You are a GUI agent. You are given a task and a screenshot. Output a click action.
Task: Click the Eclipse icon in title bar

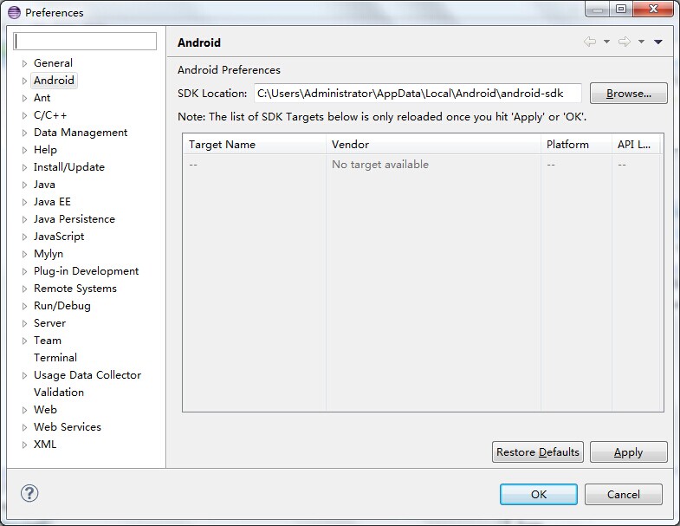pos(15,12)
